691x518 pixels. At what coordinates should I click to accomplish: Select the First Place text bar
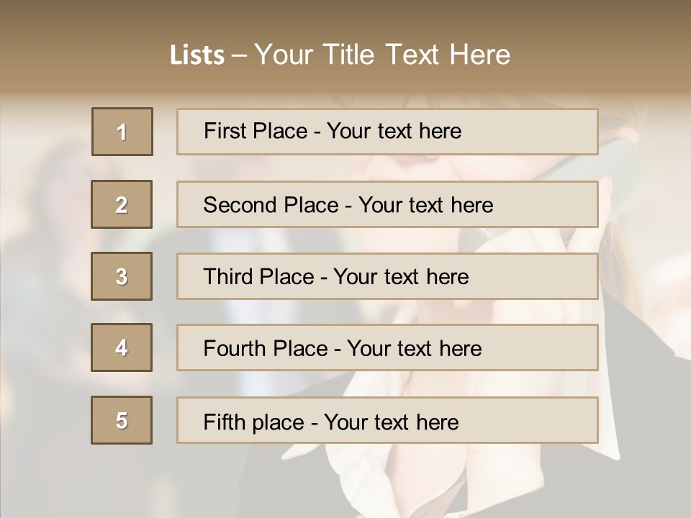[x=387, y=132]
